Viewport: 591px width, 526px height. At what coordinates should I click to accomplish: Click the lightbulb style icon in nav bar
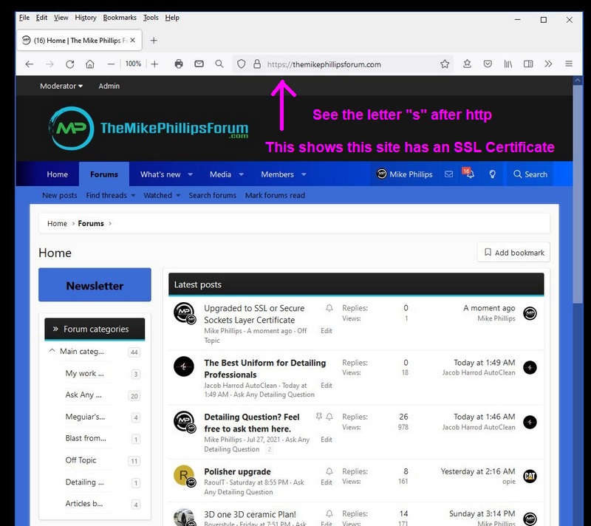point(492,174)
